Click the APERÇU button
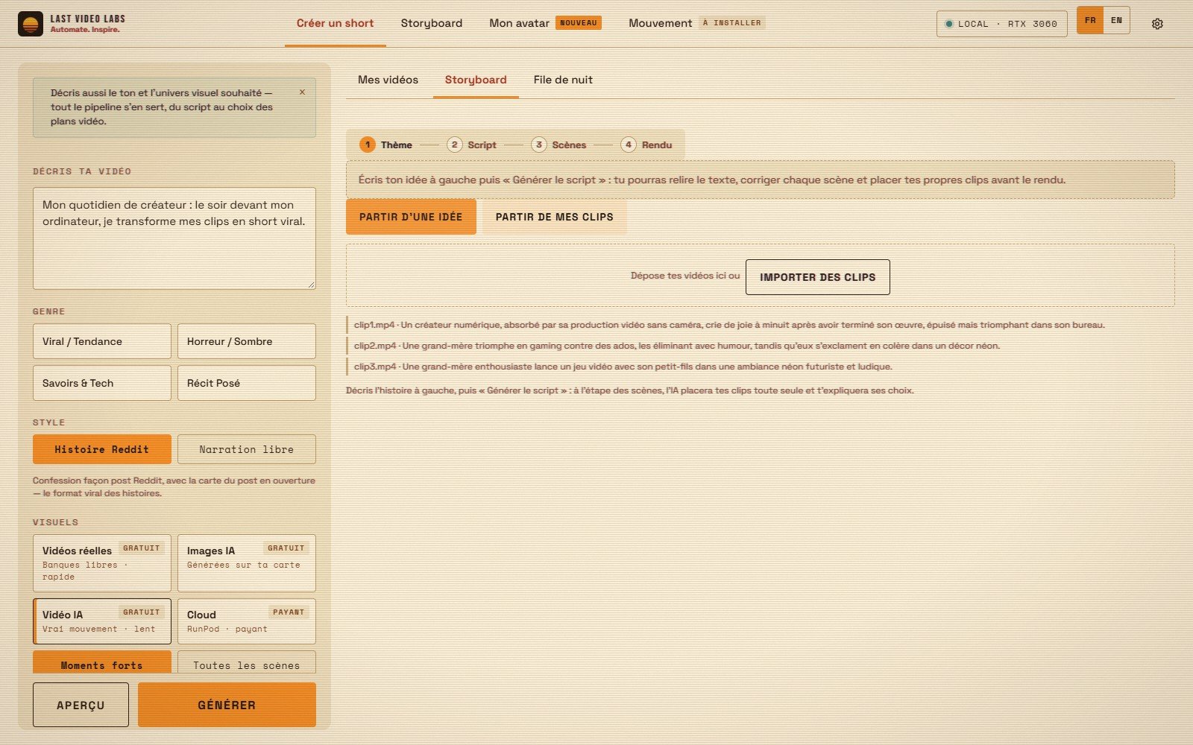1193x745 pixels. 81,705
